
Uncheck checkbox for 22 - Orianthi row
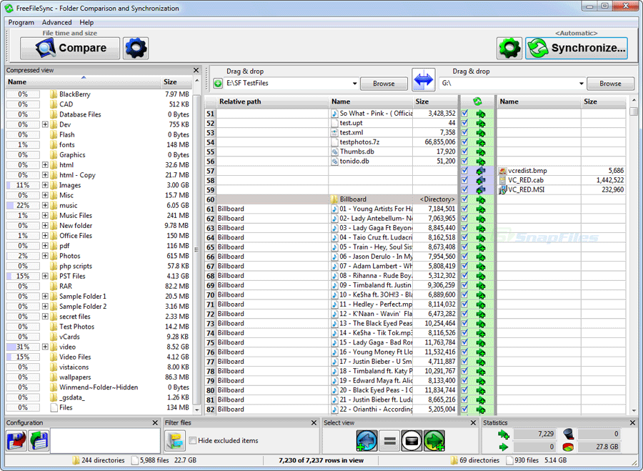pos(464,409)
